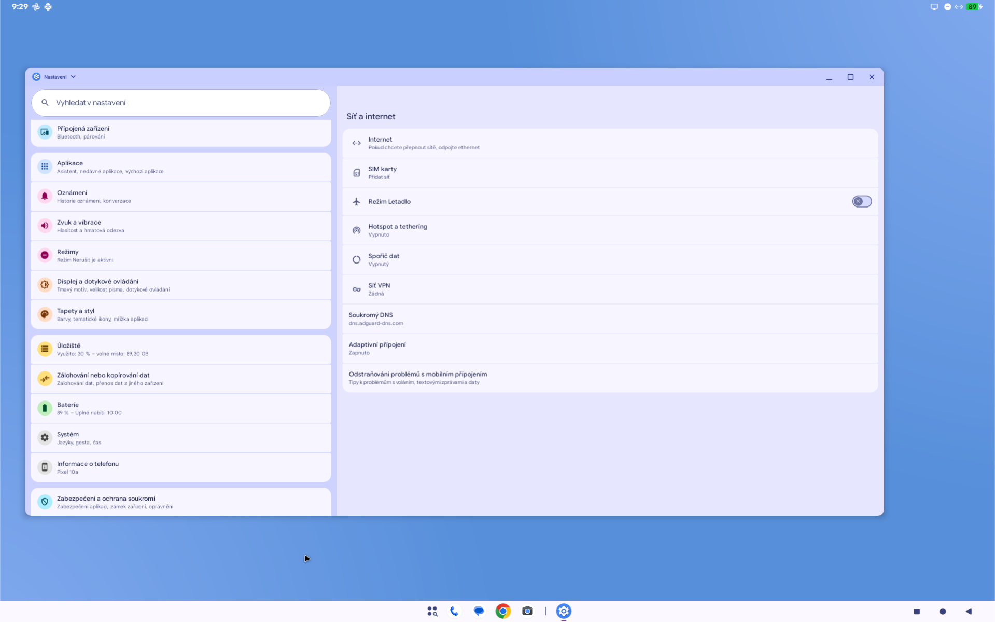Screen dimensions: 995x622
Task: Click the Vyhledat v nastavení search field
Action: (x=181, y=103)
